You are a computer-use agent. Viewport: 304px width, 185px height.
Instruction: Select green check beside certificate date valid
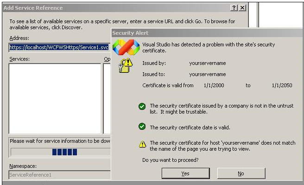[x=142, y=127]
